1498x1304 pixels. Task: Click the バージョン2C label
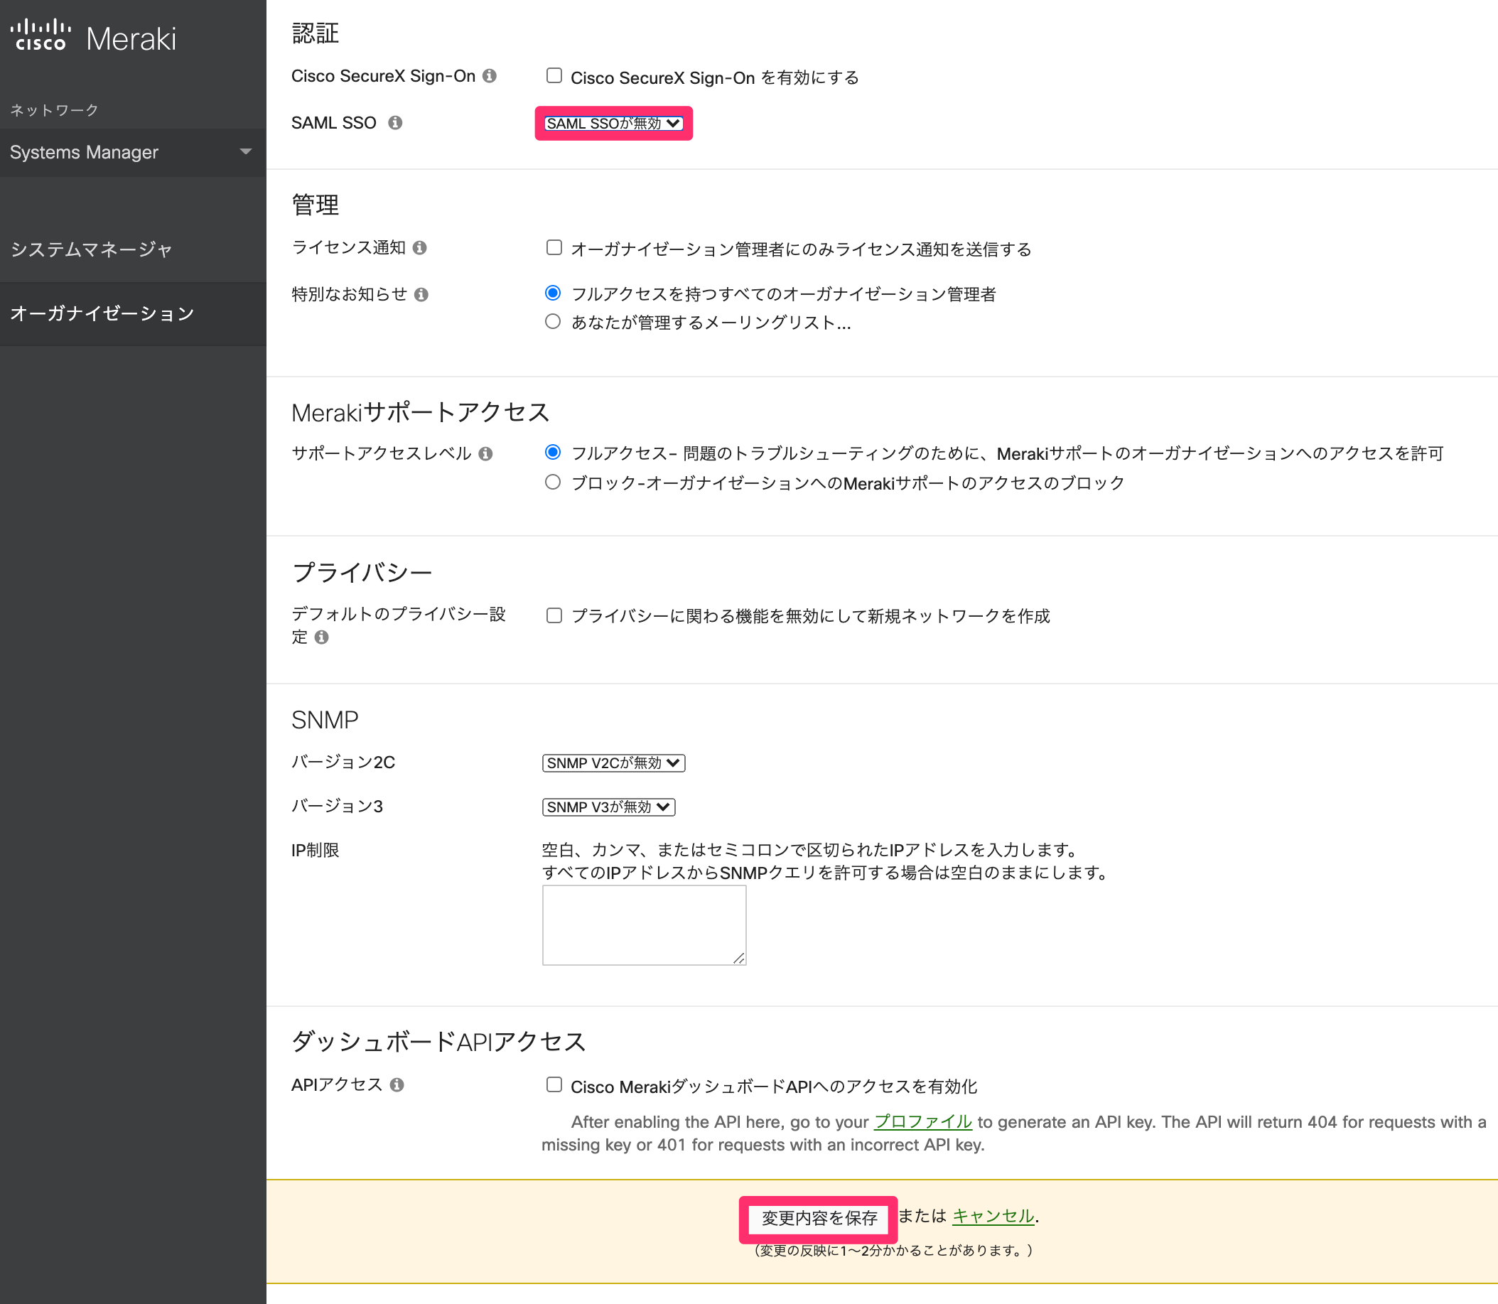[343, 763]
